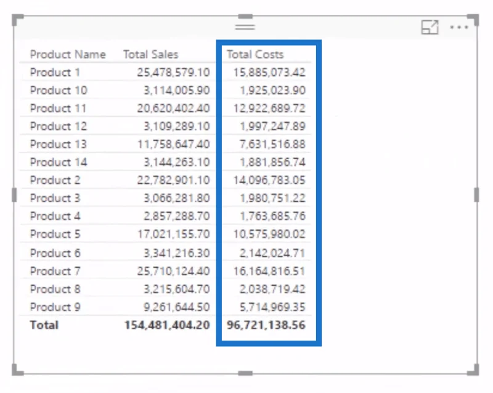Select the Product 9 row label
493x393 pixels.
click(x=55, y=307)
